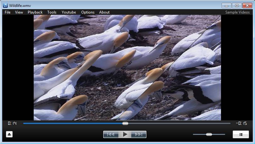The image size is (255, 144).
Task: Click the eject/open file icon
Action: (x=9, y=135)
